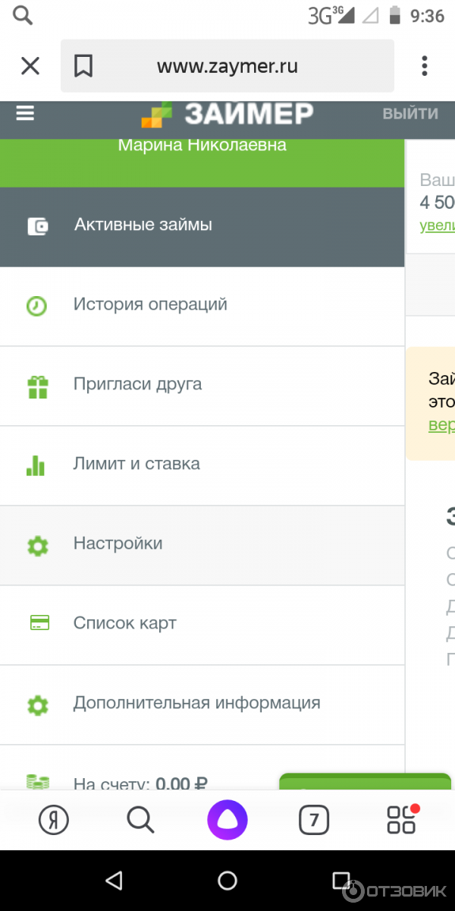Viewport: 455px width, 911px height.
Task: Click the Займер logo
Action: tap(227, 114)
